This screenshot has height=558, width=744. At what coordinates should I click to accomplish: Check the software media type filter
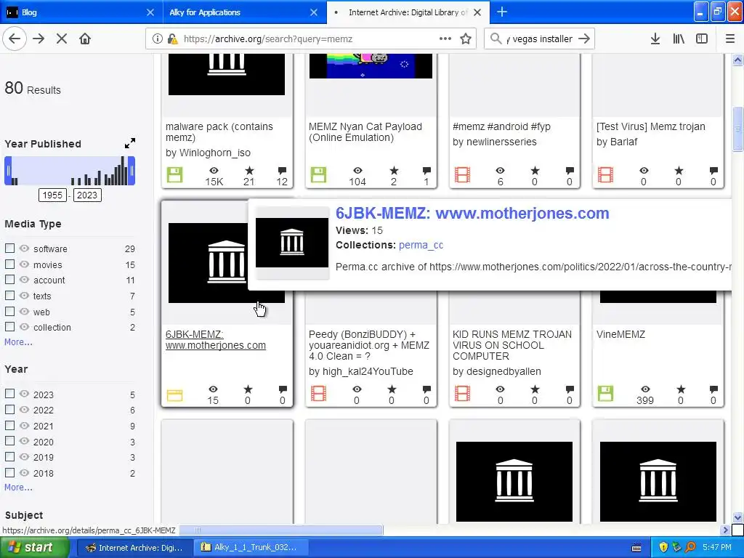(9, 248)
